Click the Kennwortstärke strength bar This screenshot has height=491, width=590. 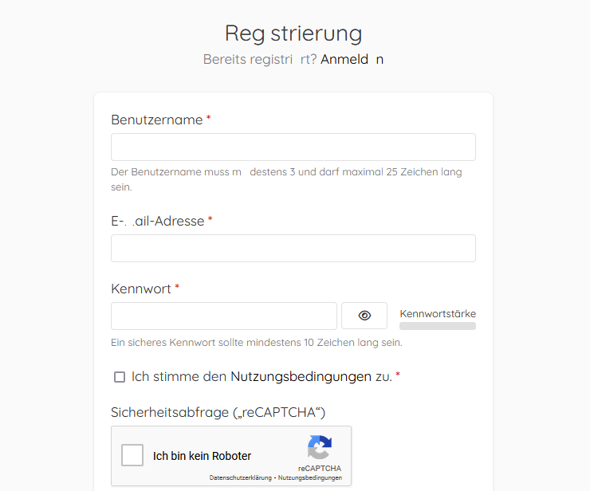pyautogui.click(x=438, y=326)
